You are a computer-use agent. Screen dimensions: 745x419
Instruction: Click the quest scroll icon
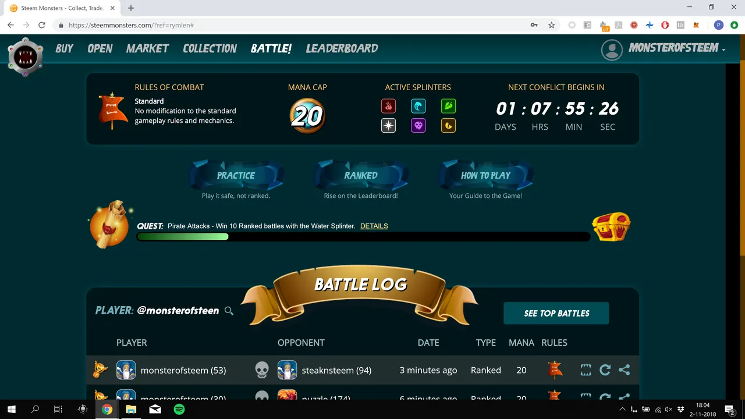point(111,223)
